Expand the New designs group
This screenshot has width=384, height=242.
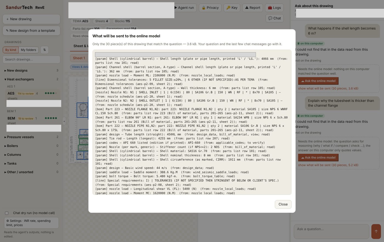coord(31,70)
